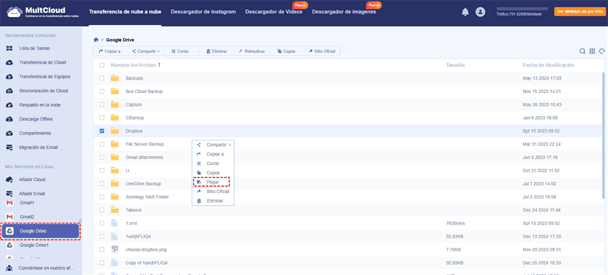Open the choose-dropbox.png file icon

pyautogui.click(x=114, y=249)
